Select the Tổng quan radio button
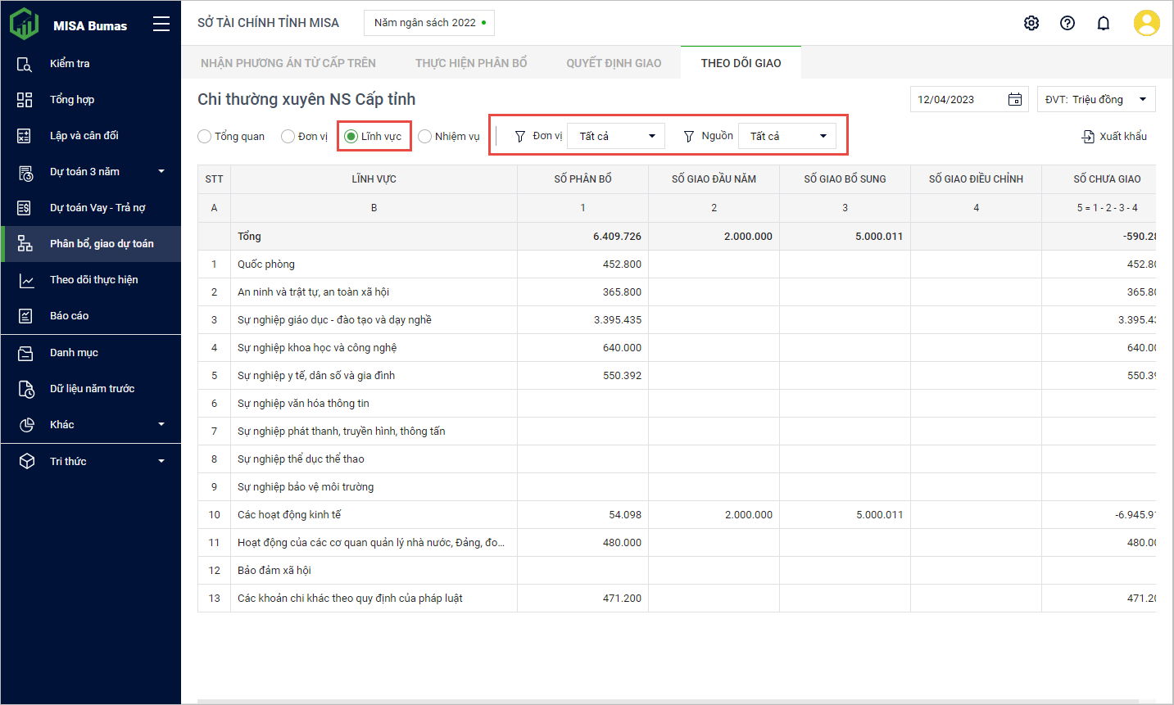 [x=205, y=137]
